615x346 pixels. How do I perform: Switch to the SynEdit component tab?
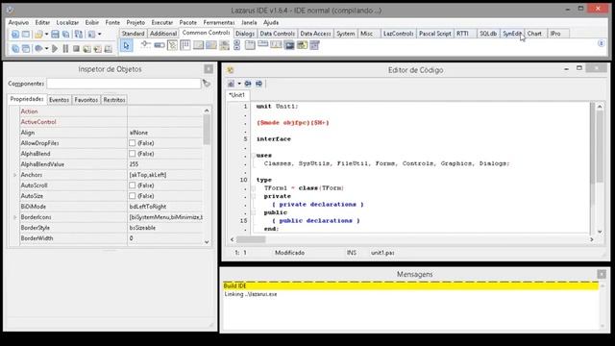[x=512, y=34]
